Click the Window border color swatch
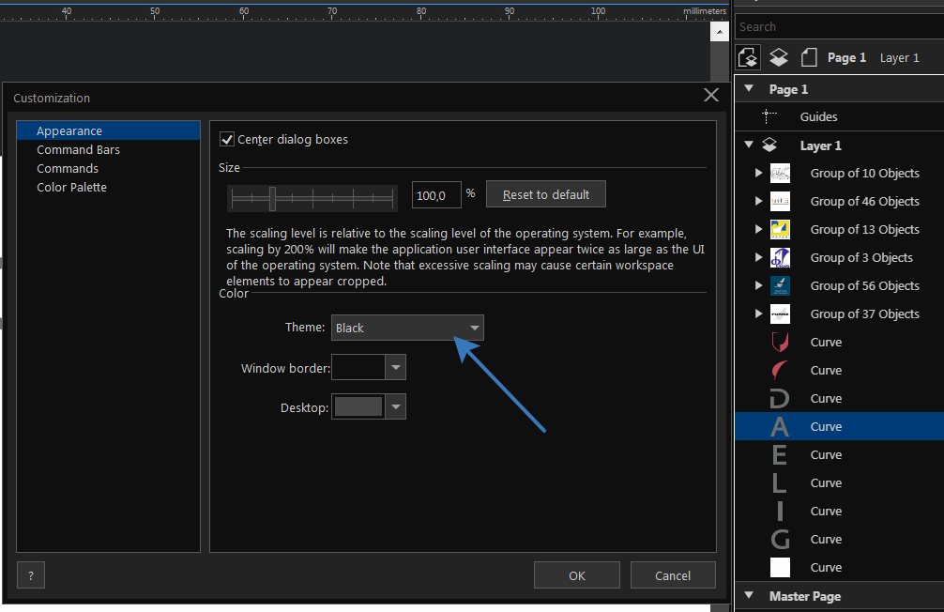The width and height of the screenshot is (944, 612). point(358,367)
